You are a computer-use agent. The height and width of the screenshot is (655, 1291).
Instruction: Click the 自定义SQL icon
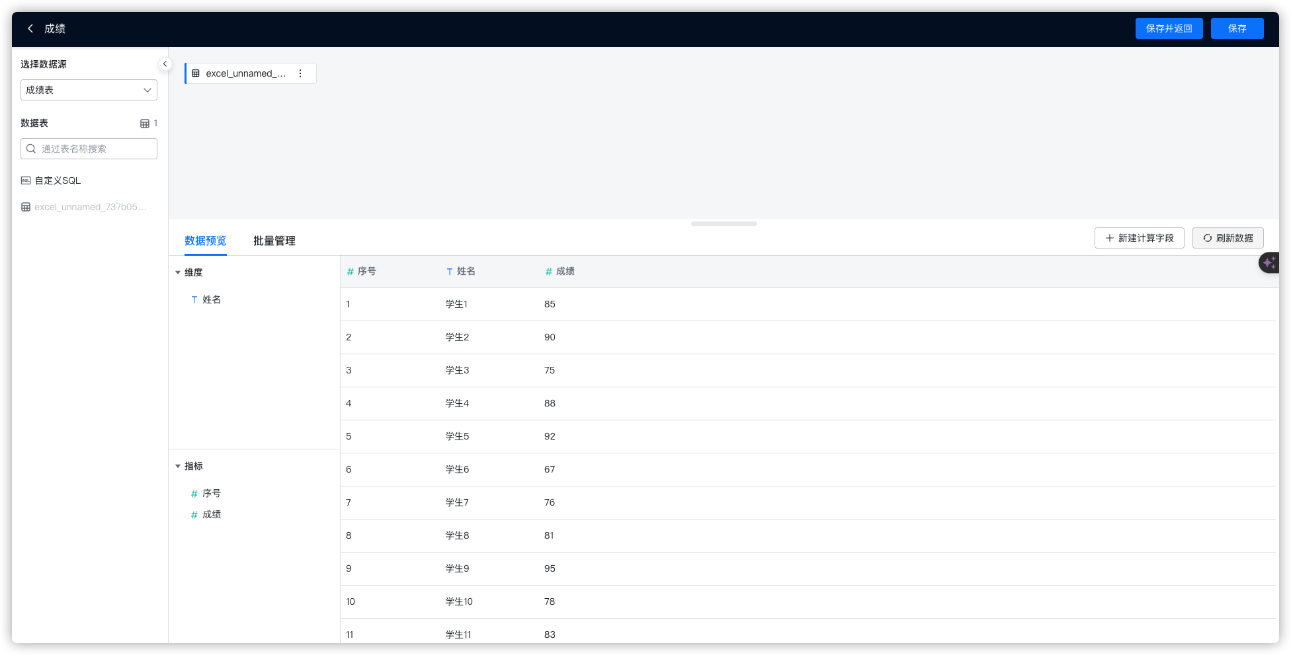pos(26,180)
